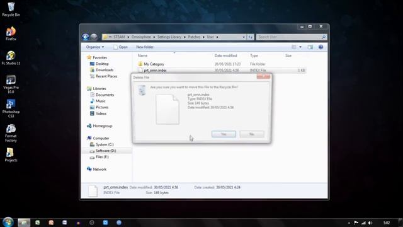This screenshot has height=227, width=403.
Task: Go back with Explorer's Back arrow
Action: (86, 37)
